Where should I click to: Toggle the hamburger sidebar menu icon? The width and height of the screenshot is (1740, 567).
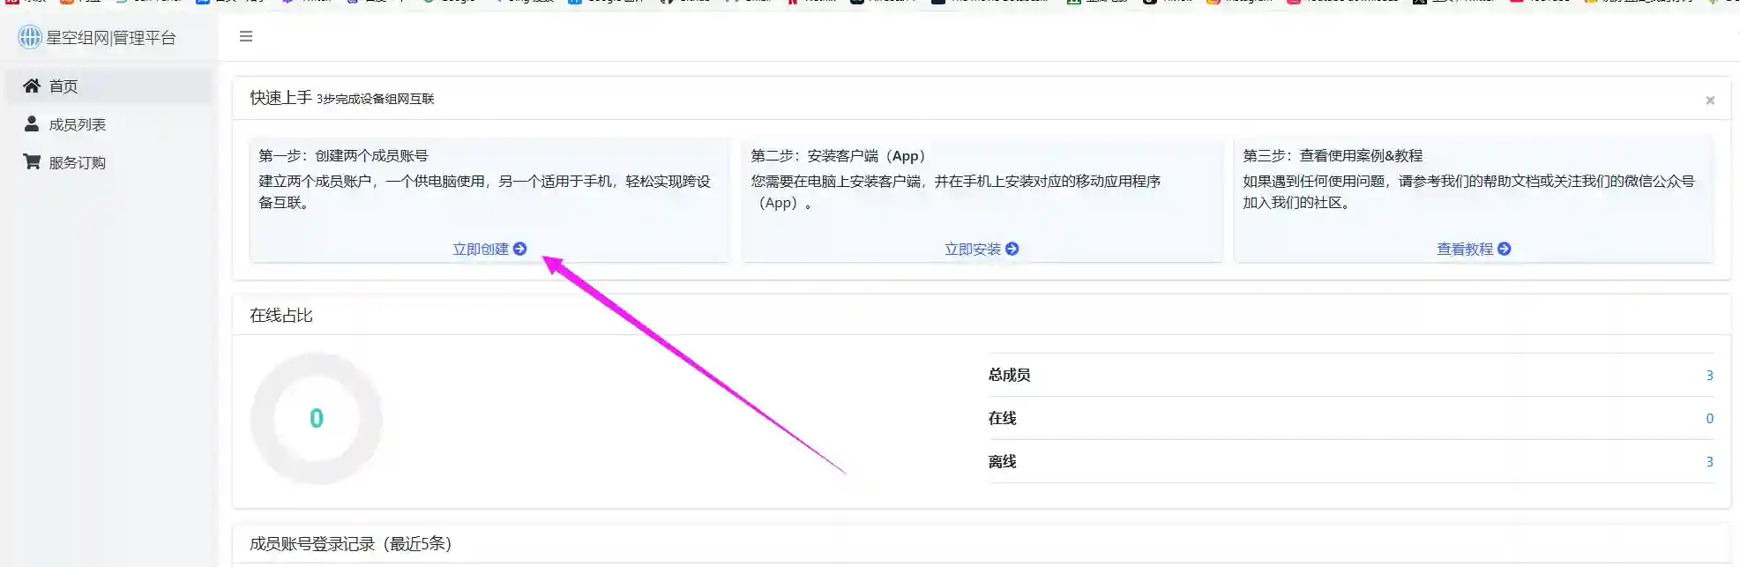246,36
